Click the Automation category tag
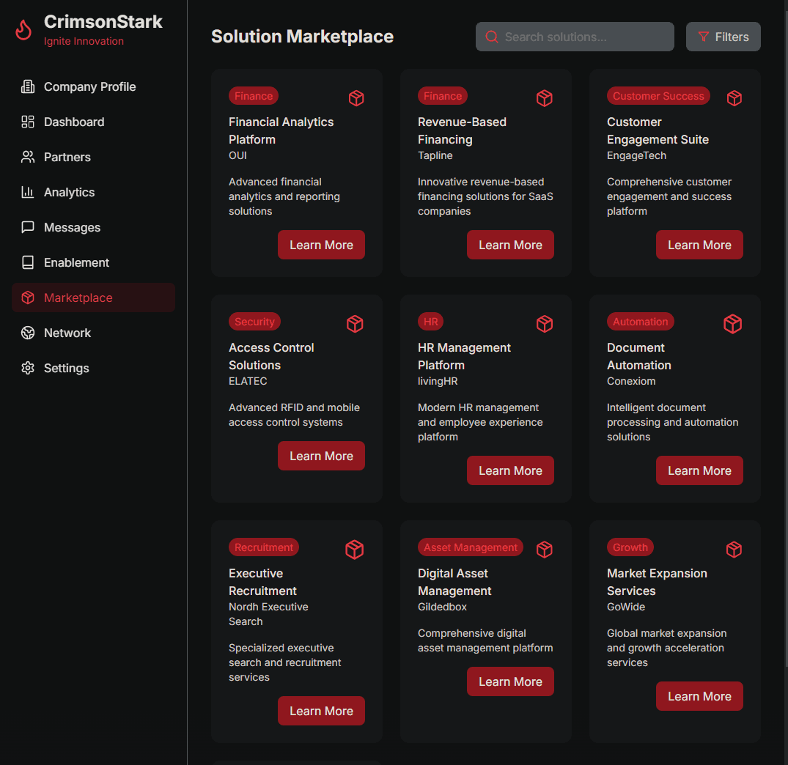This screenshot has height=765, width=788. point(640,322)
